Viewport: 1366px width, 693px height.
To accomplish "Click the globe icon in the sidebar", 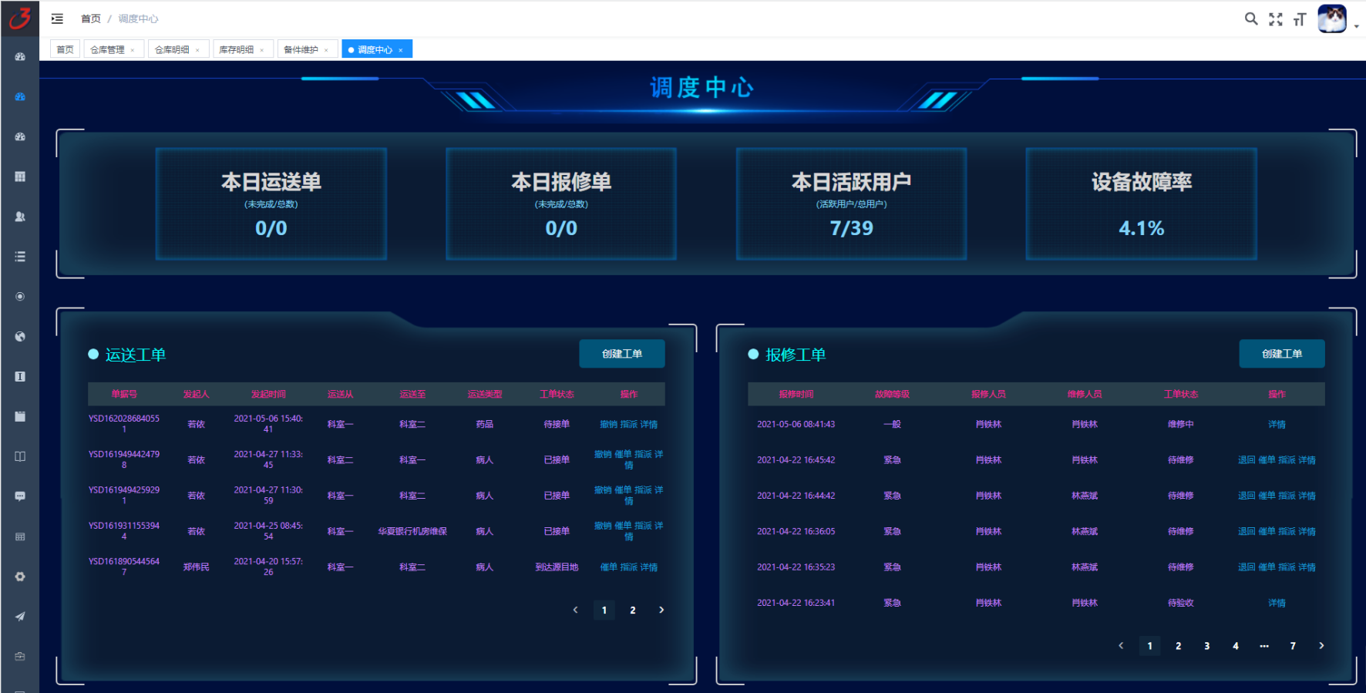I will [20, 337].
